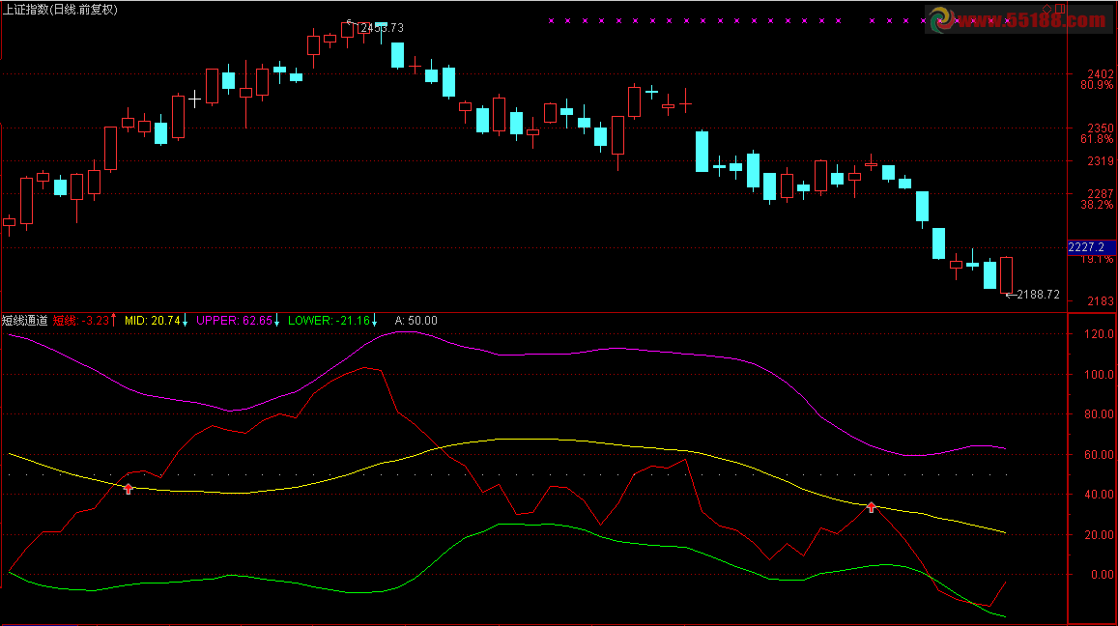1118x626 pixels.
Task: Click the last red candlestick near 2188.72
Action: tap(1006, 275)
